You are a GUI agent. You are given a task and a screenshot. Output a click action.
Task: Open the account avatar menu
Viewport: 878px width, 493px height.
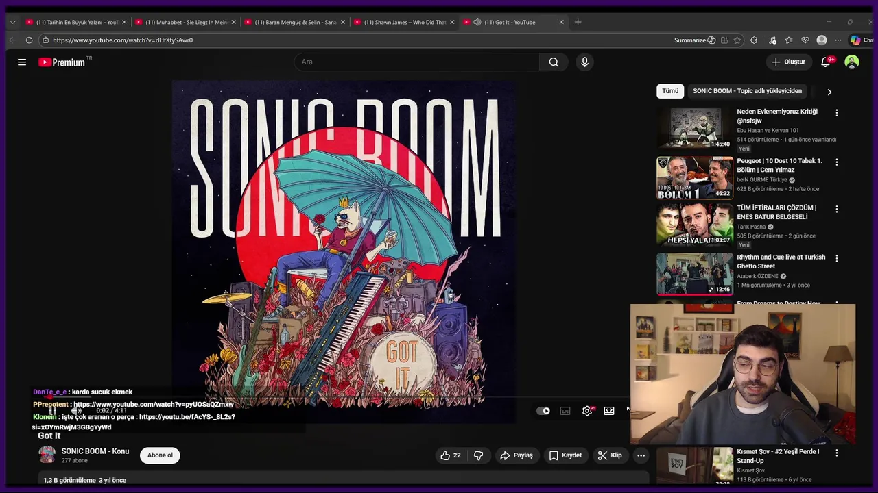852,62
